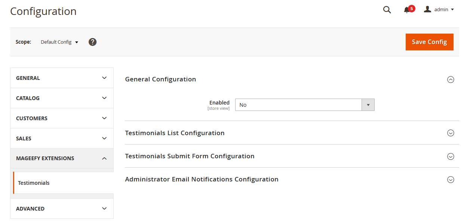This screenshot has width=467, height=224.
Task: Expand the Customers settings section
Action: [62, 118]
